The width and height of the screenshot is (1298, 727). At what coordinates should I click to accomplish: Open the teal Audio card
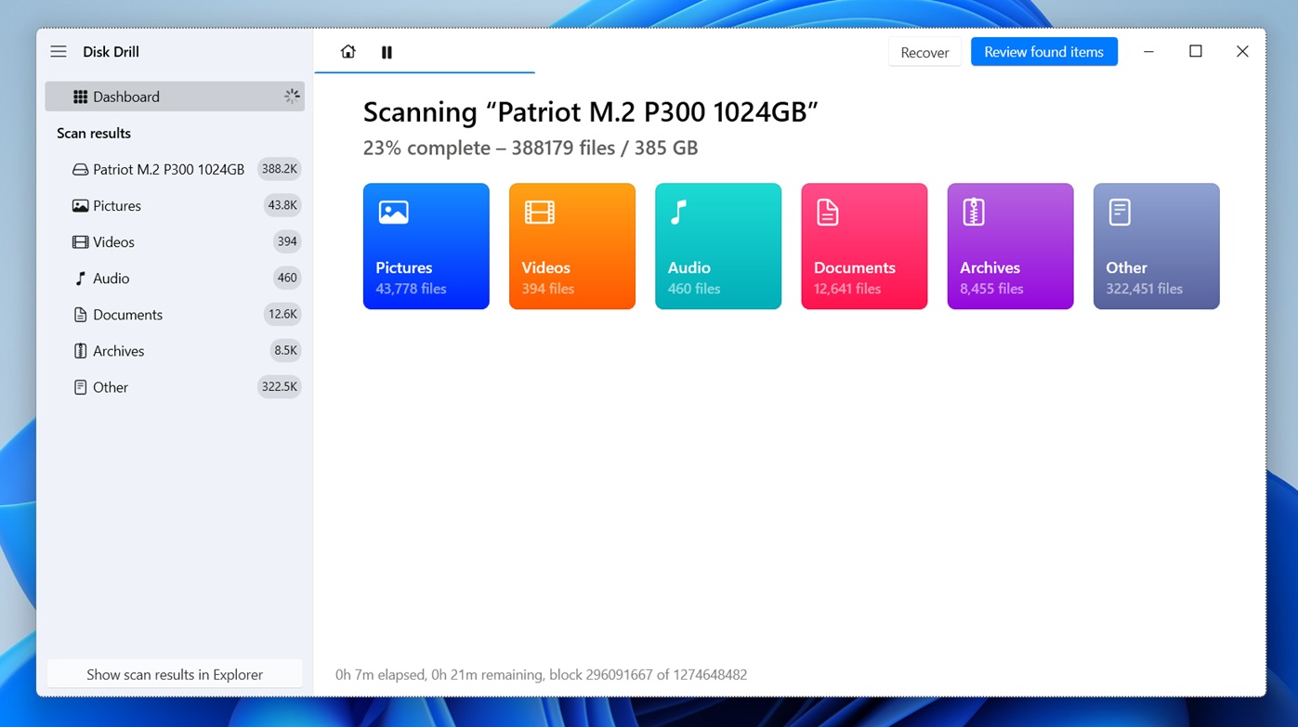(x=718, y=246)
